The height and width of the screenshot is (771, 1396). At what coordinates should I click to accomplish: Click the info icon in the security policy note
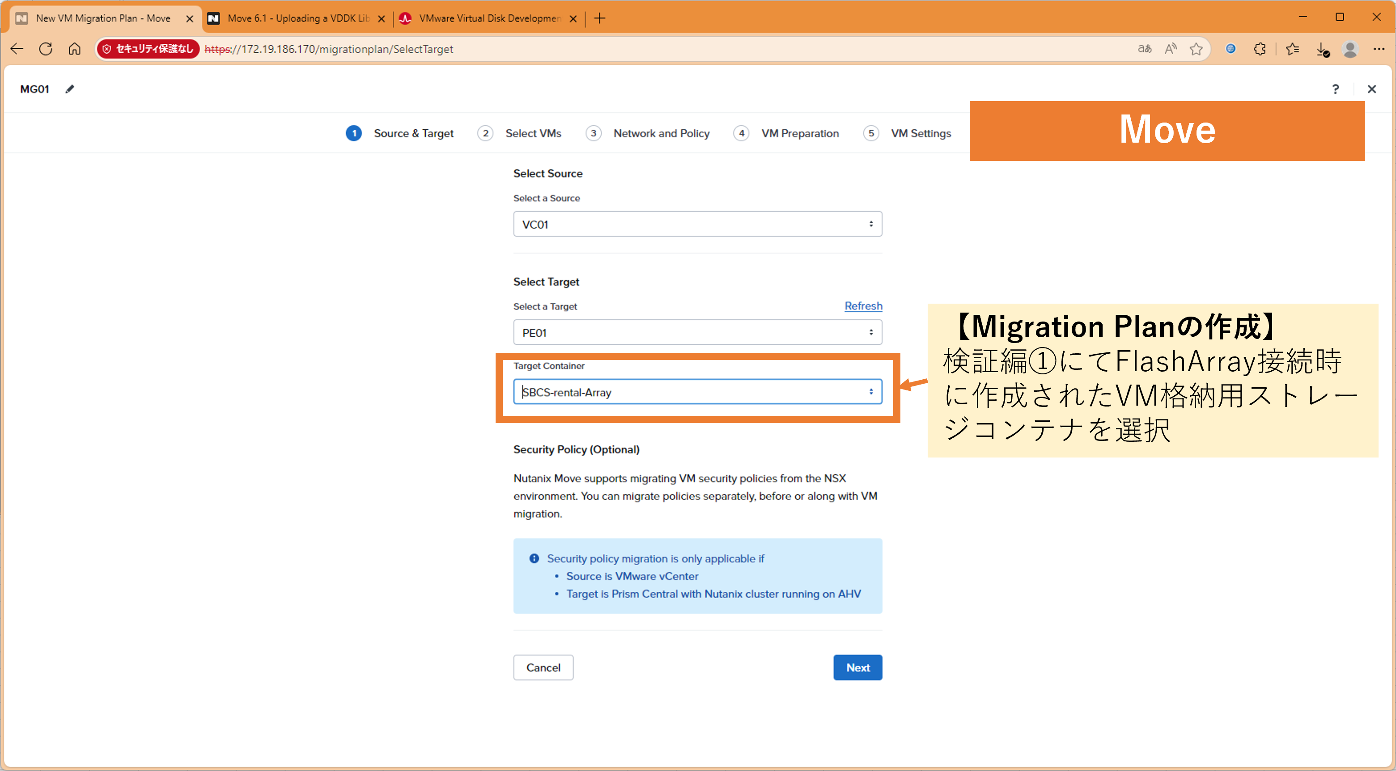tap(535, 559)
